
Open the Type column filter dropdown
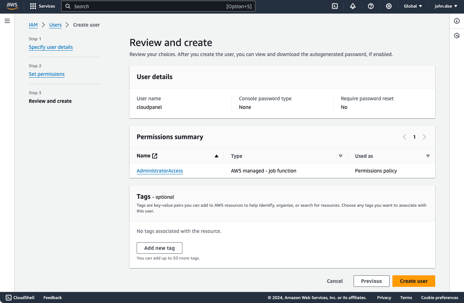(x=340, y=156)
